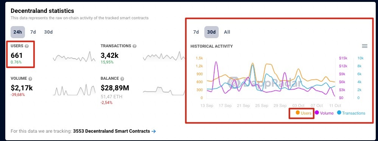Select the All range for the chart
The image size is (378, 141).
[x=227, y=32]
